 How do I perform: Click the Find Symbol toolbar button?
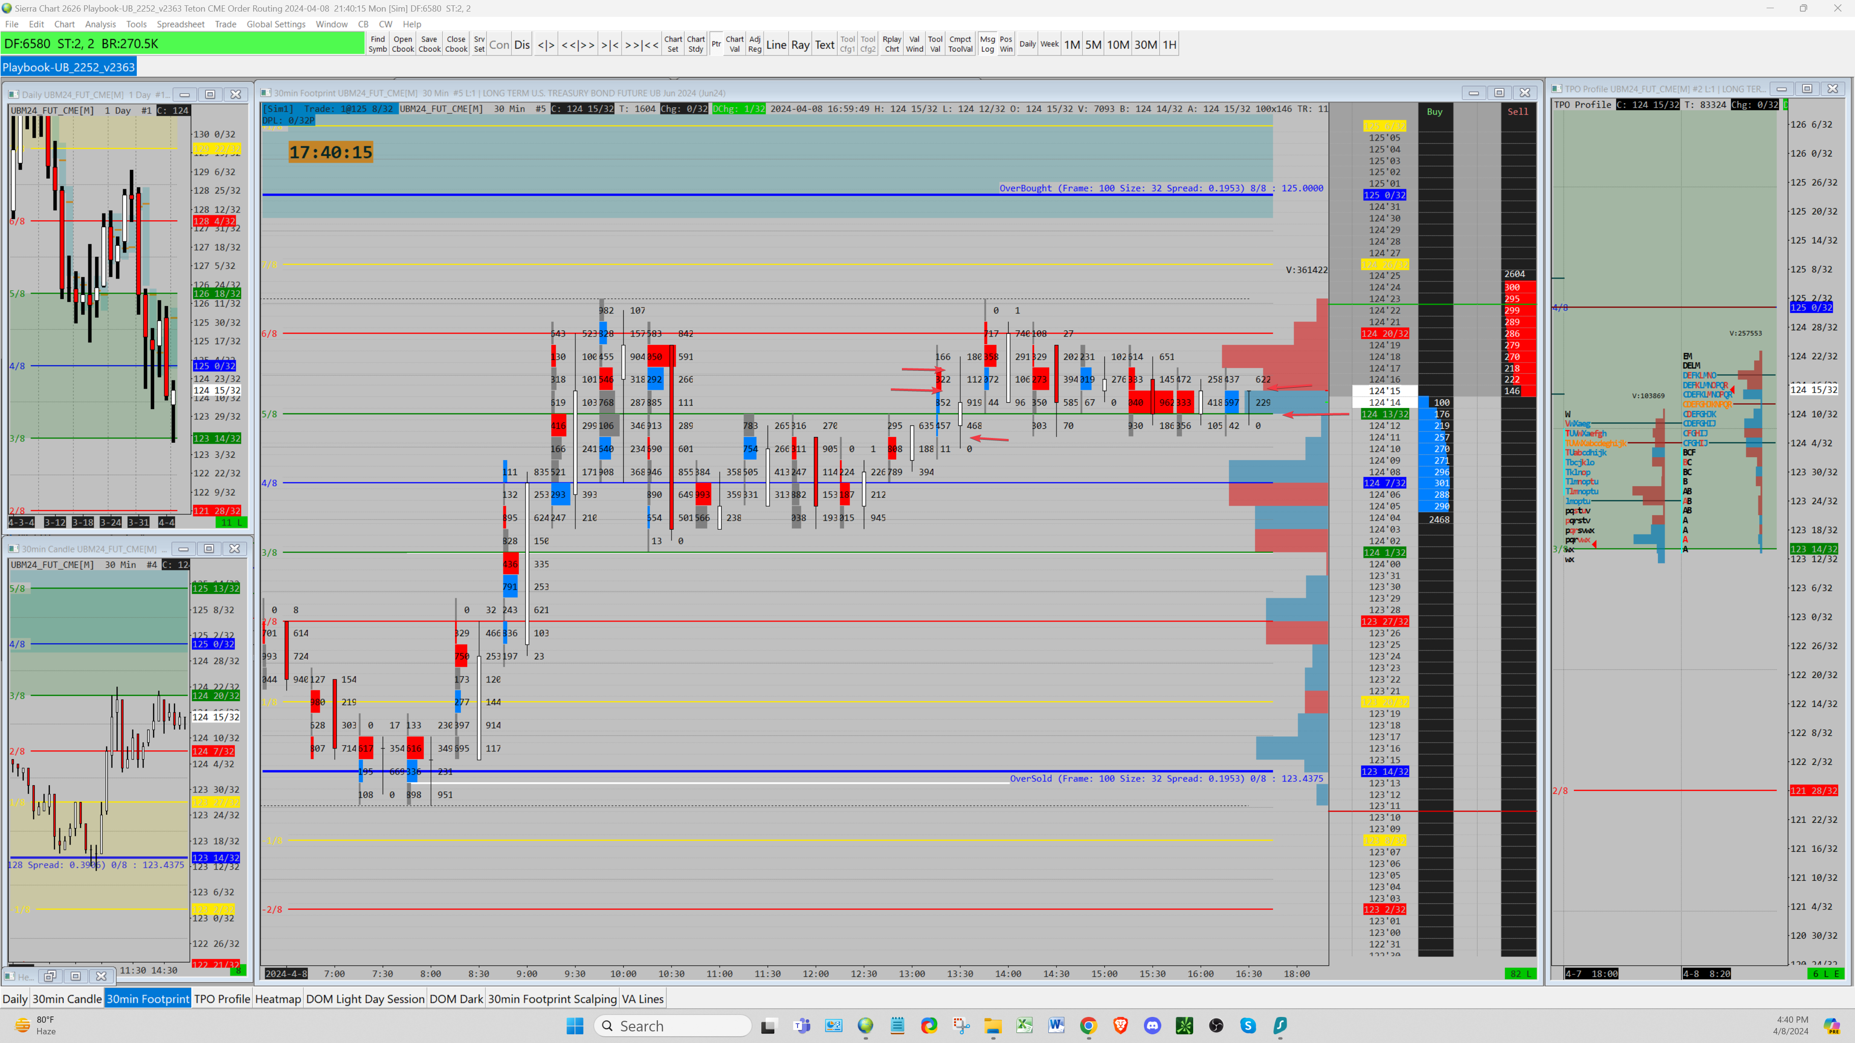[377, 44]
